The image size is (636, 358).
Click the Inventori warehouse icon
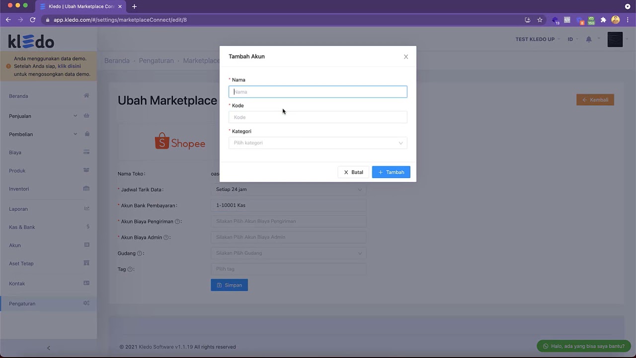86,188
